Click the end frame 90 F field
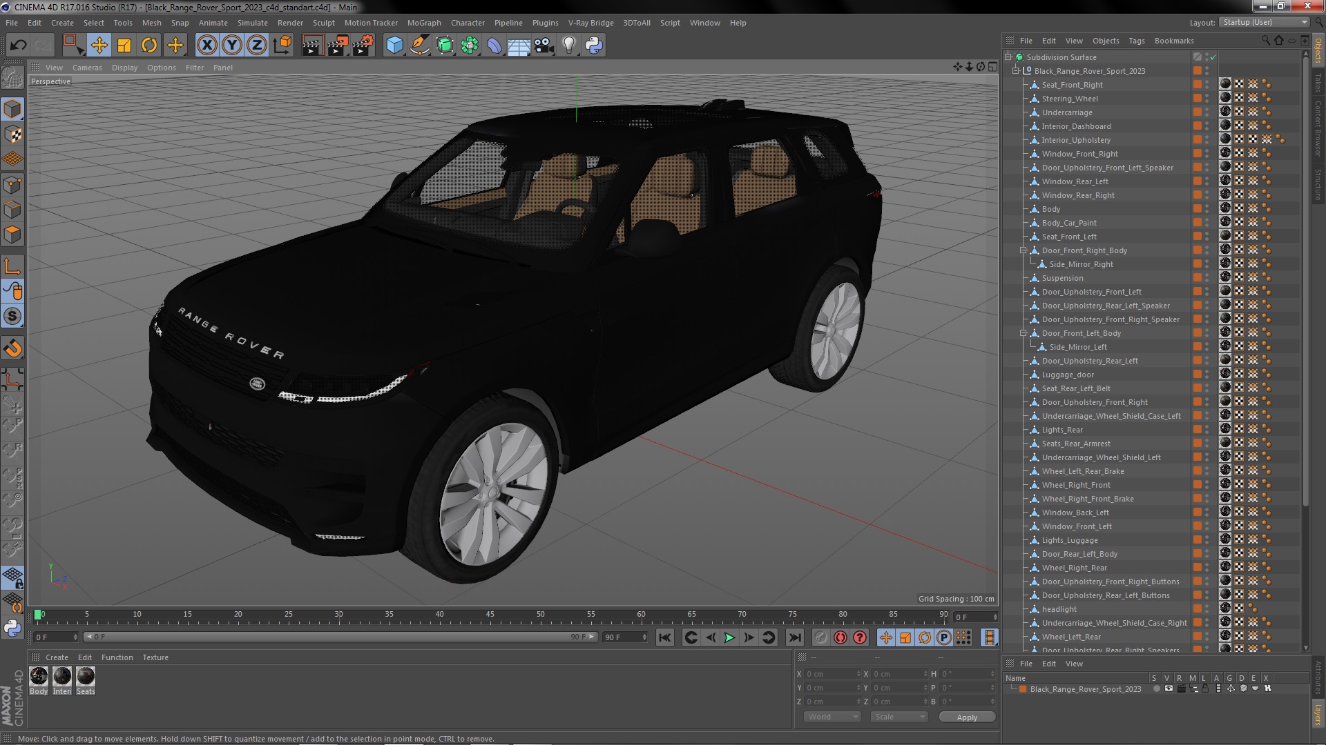1326x745 pixels. click(625, 637)
